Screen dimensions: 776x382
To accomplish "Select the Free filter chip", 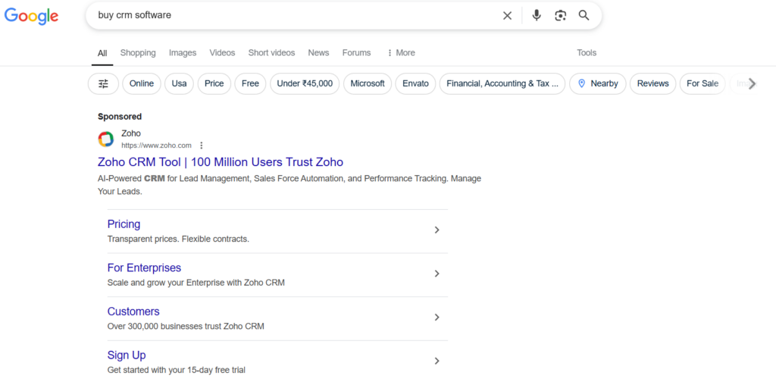I will coord(250,83).
